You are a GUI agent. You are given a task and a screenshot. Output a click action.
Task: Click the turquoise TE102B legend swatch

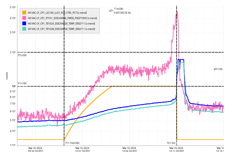click(24, 29)
